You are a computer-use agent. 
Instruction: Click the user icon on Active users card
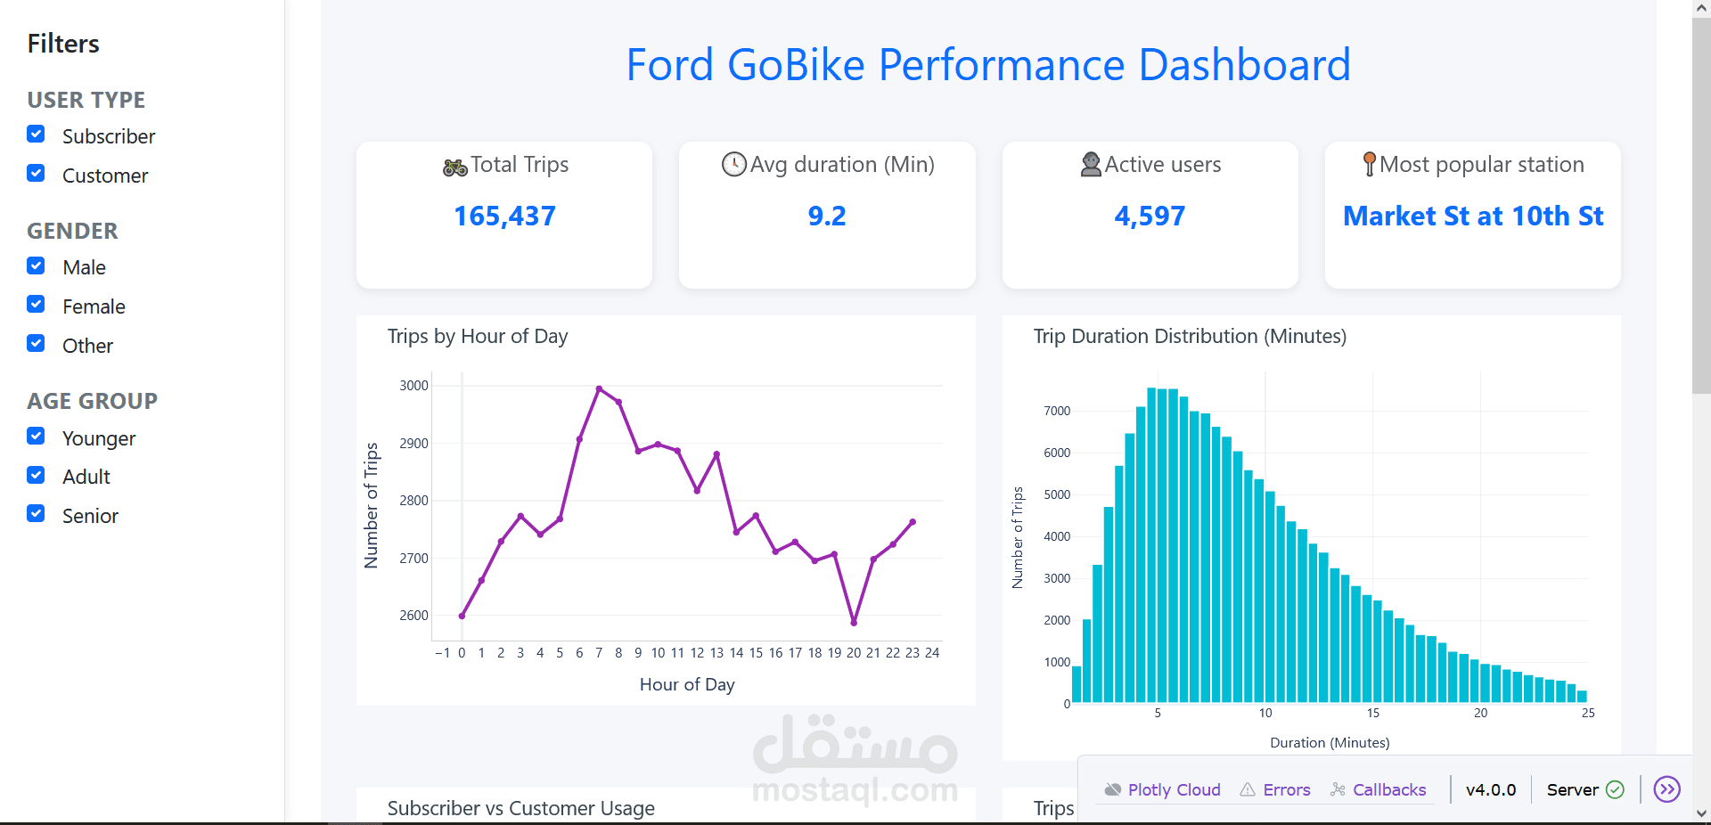(1091, 165)
